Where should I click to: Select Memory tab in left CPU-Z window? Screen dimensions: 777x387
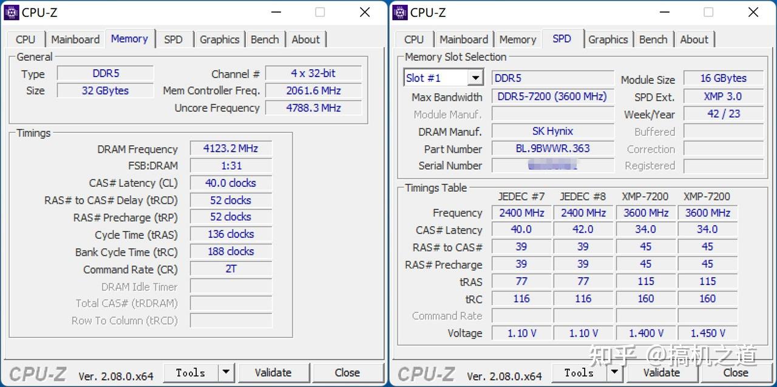click(x=129, y=38)
